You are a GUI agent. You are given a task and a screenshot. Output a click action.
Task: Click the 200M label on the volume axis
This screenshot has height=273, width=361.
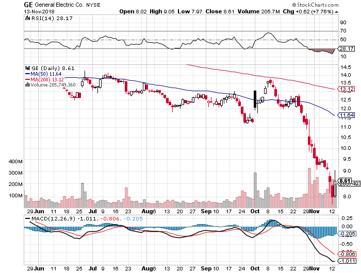click(x=15, y=184)
